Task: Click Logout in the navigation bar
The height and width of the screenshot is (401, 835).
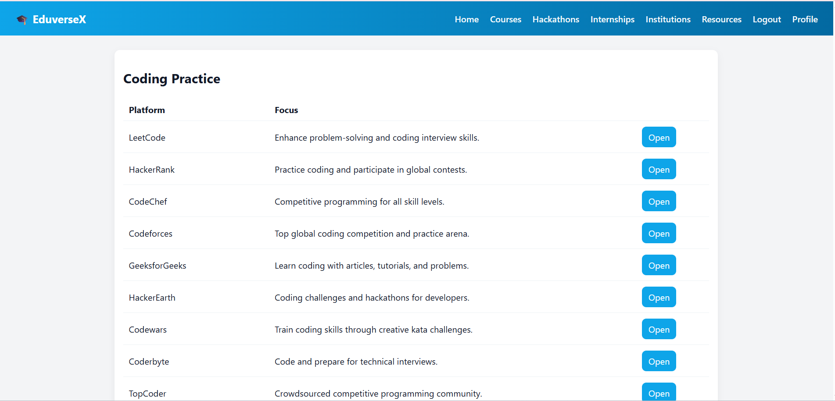Action: [x=767, y=19]
